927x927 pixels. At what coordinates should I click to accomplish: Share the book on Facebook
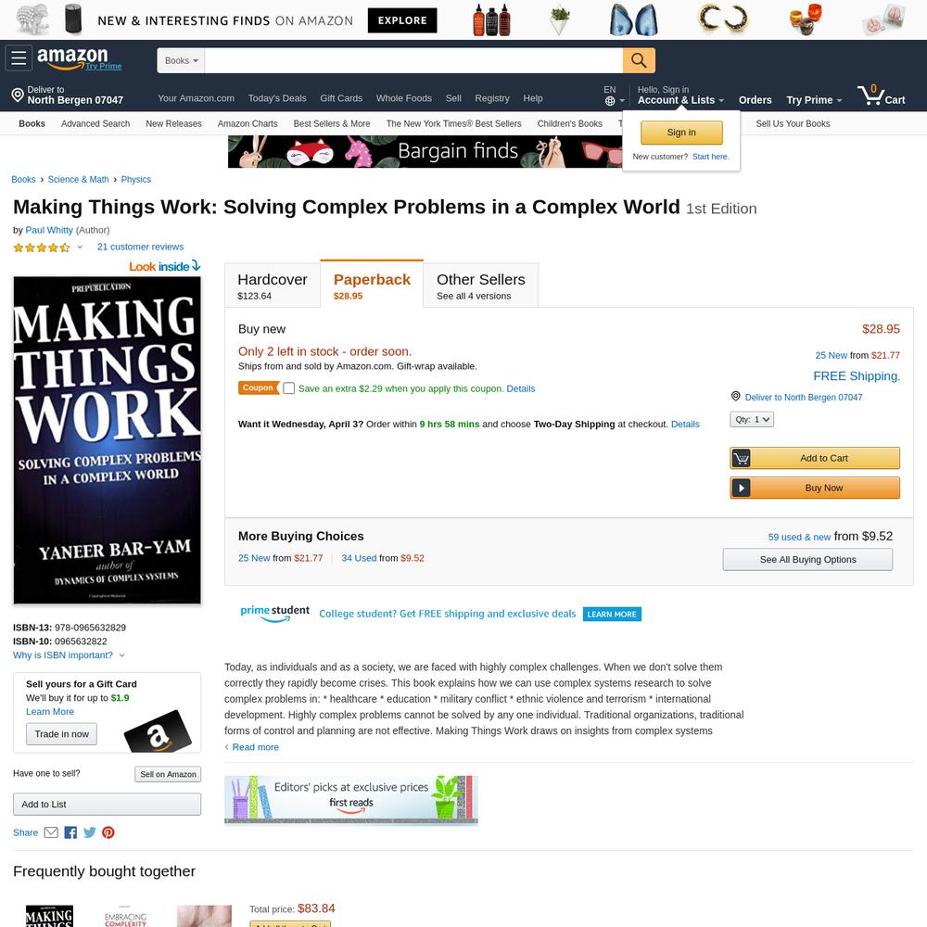70,832
